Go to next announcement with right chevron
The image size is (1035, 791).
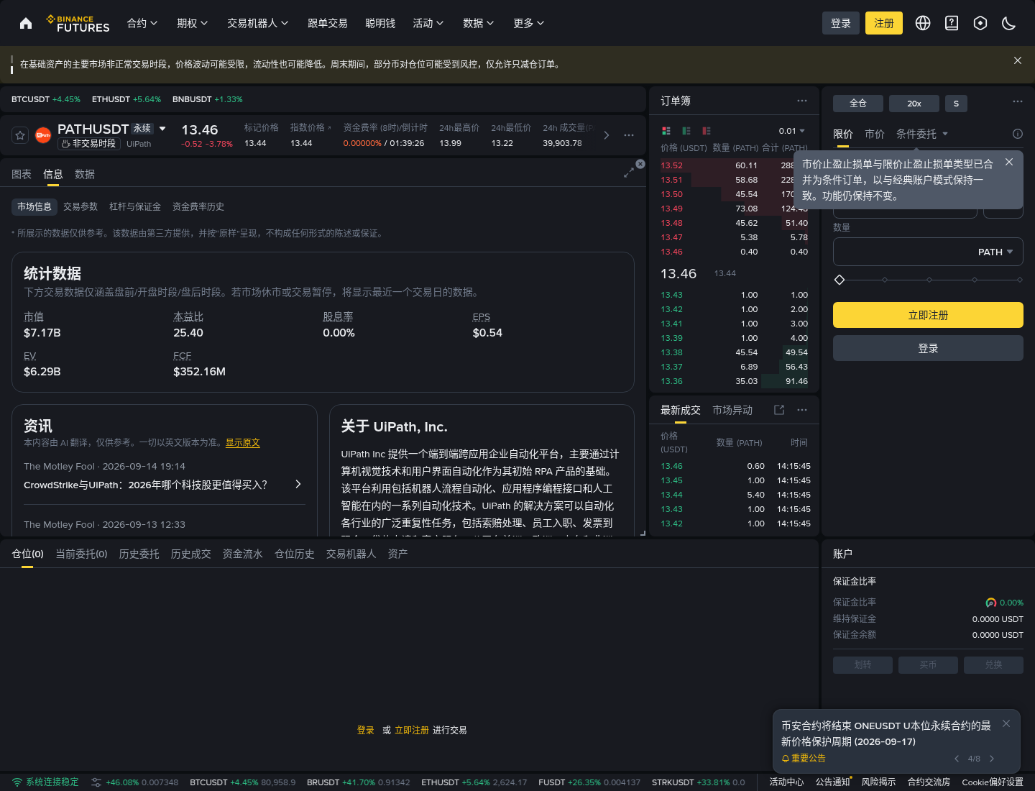(992, 759)
